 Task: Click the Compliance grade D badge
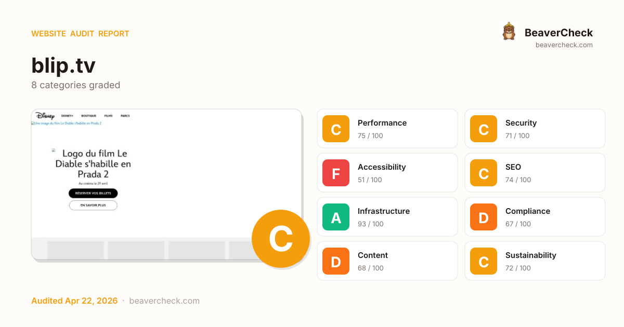pyautogui.click(x=484, y=217)
